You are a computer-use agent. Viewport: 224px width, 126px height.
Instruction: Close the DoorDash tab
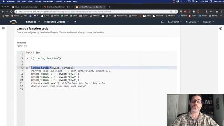[x=72, y=7]
